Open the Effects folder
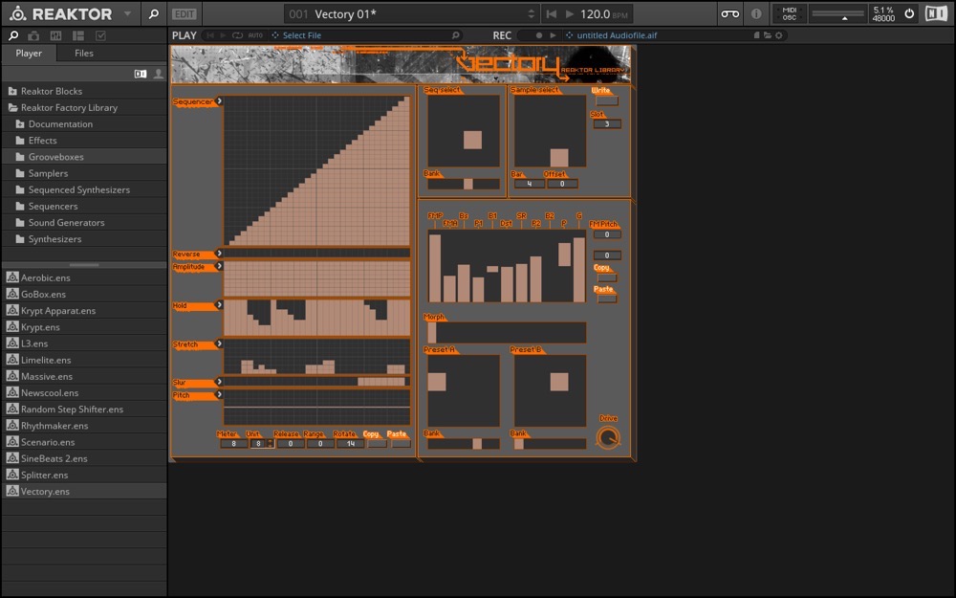The width and height of the screenshot is (956, 598). (84, 141)
